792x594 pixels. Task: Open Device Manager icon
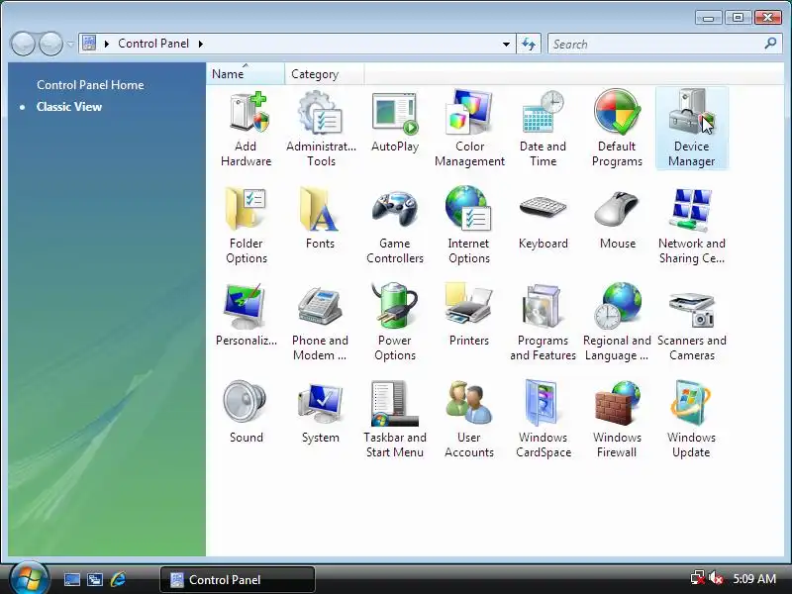coord(691,129)
